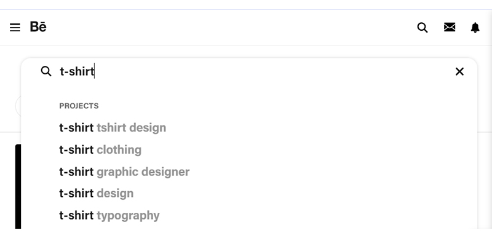Screen dimensions: 492x246
Task: Choose the "t-shirt typography" suggestion
Action: point(109,215)
